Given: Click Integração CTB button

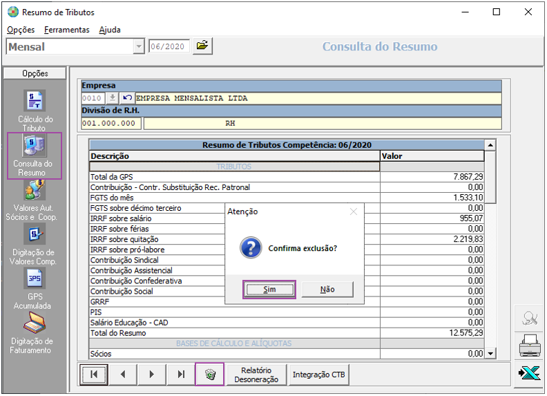Looking at the screenshot, I should click(319, 375).
